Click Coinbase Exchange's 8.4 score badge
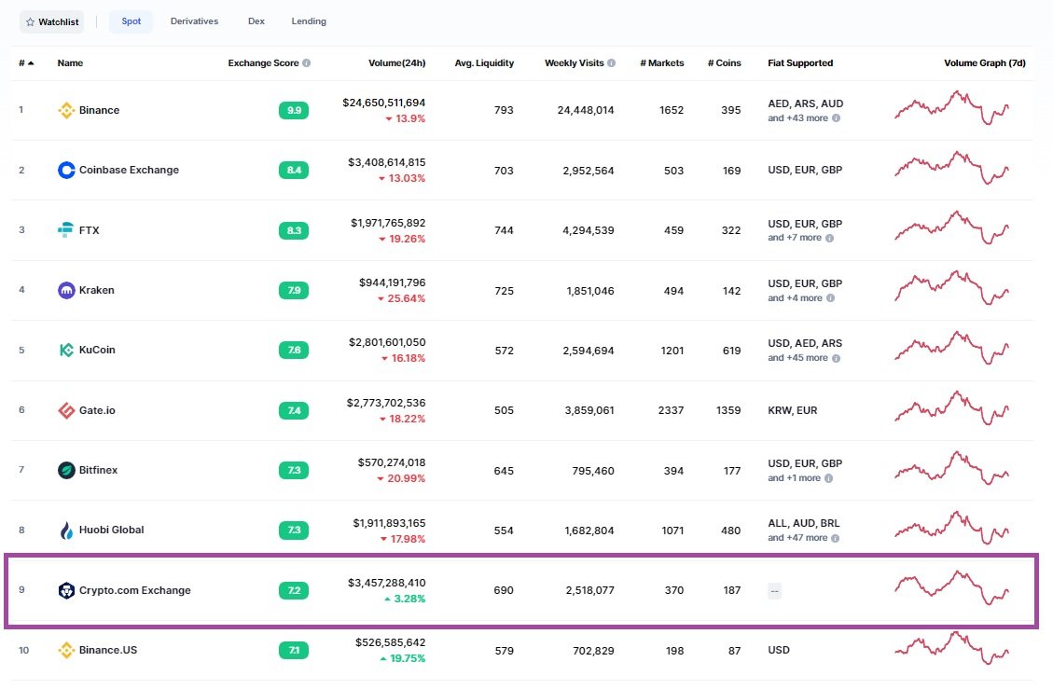The image size is (1053, 689). point(294,170)
